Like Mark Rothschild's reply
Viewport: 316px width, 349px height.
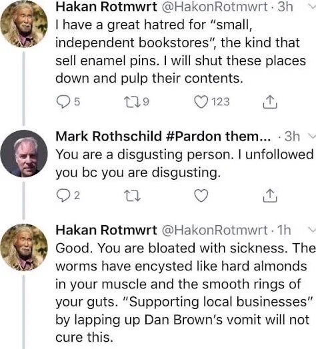[201, 195]
